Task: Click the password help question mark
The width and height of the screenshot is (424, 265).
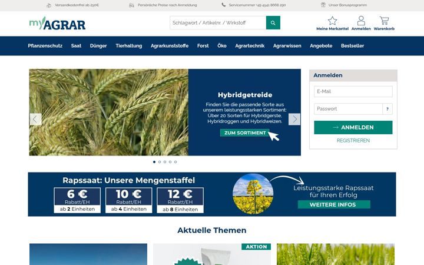Action: (387, 109)
